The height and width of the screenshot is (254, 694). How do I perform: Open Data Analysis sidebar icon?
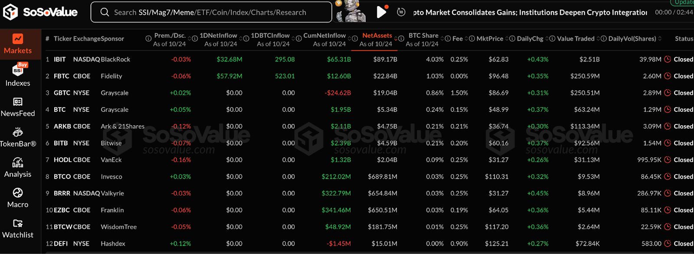tap(18, 167)
